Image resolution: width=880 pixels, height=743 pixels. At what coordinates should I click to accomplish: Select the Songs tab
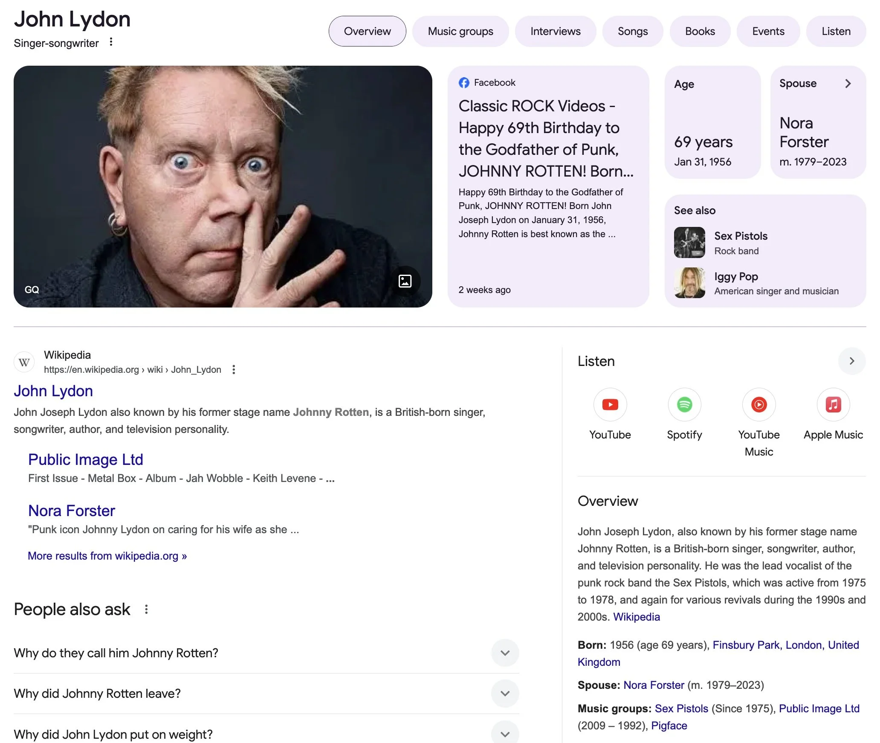coord(632,32)
